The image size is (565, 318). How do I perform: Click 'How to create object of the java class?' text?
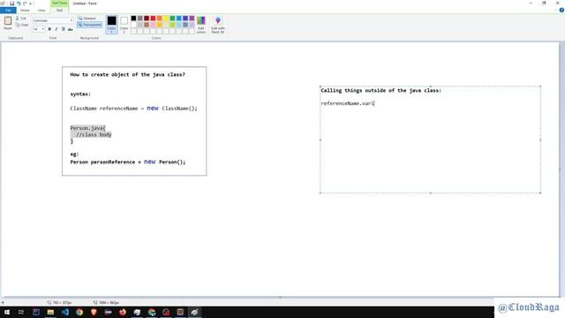point(127,74)
